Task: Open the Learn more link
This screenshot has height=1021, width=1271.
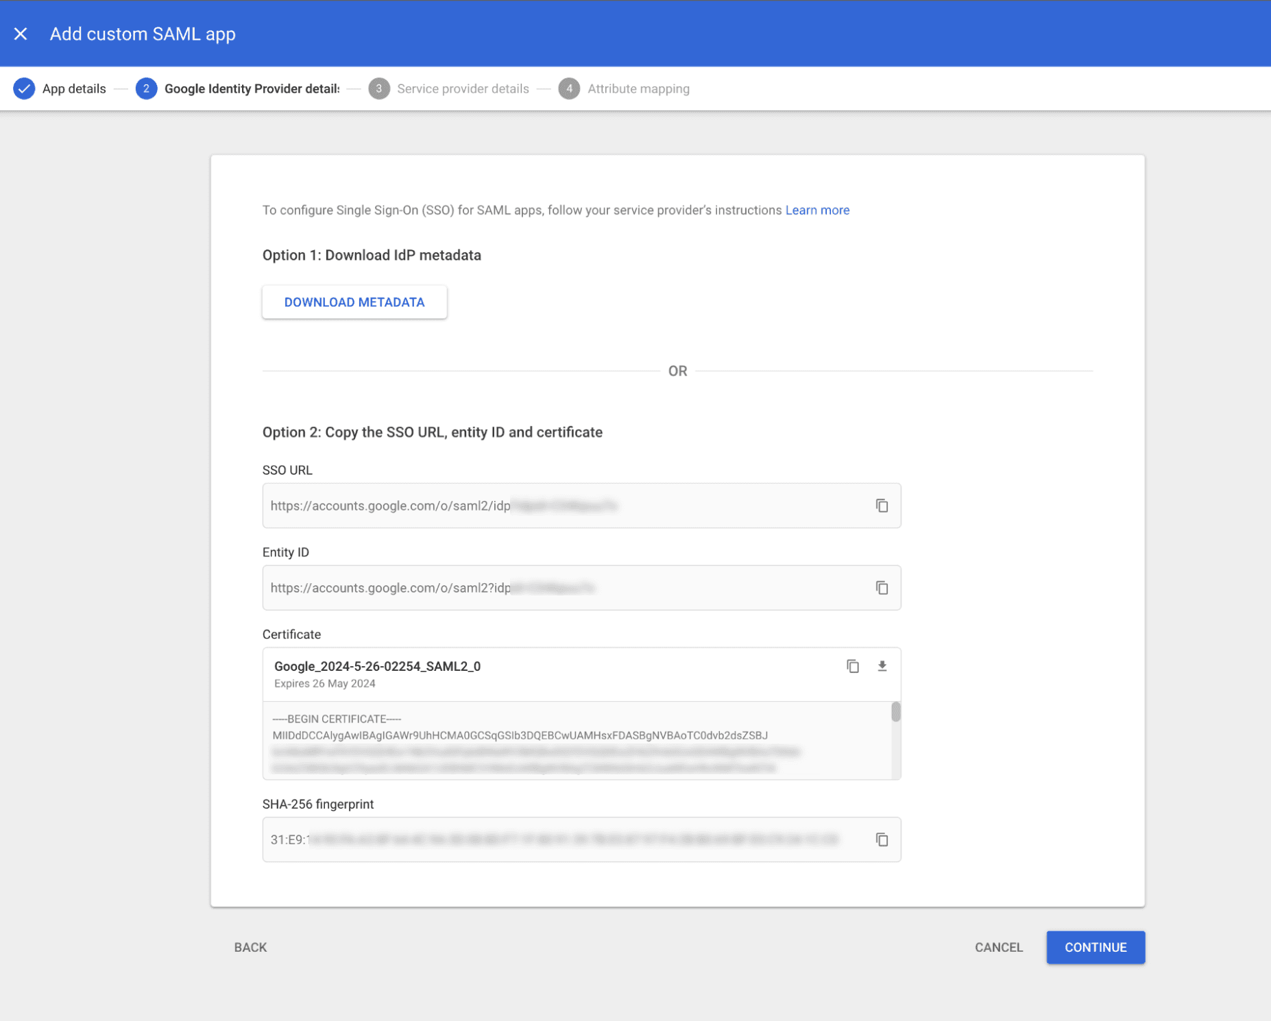Action: tap(817, 210)
